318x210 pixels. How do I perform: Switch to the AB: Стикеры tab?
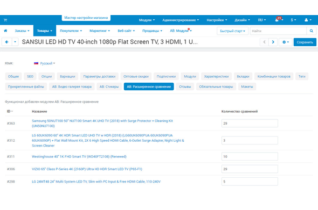pyautogui.click(x=109, y=86)
